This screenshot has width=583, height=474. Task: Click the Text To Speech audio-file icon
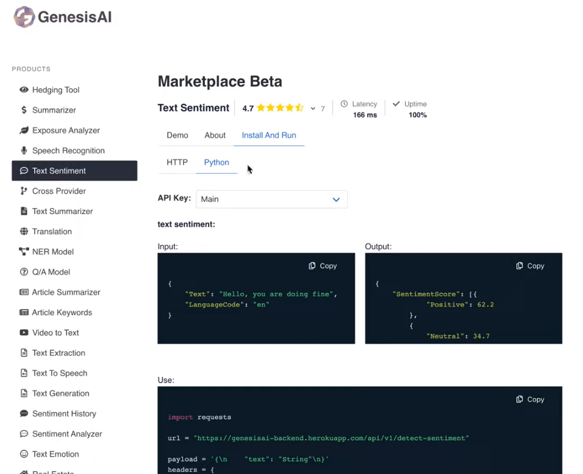[24, 373]
